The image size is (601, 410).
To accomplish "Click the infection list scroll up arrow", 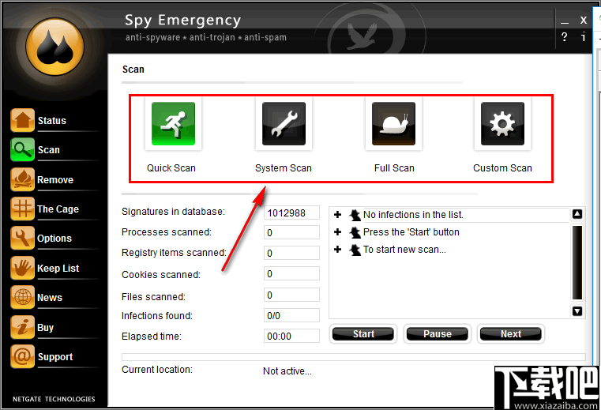I will point(577,214).
